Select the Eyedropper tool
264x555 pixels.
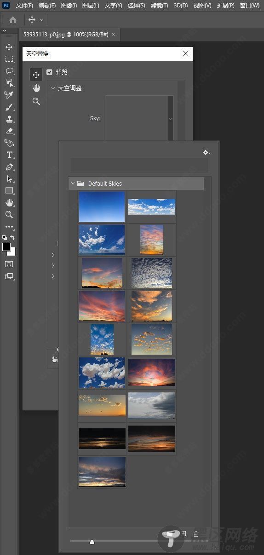pos(9,95)
